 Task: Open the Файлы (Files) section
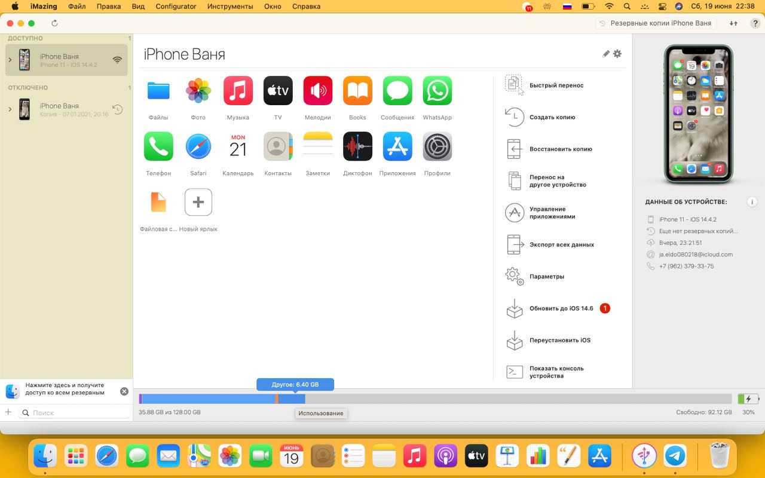coord(158,91)
